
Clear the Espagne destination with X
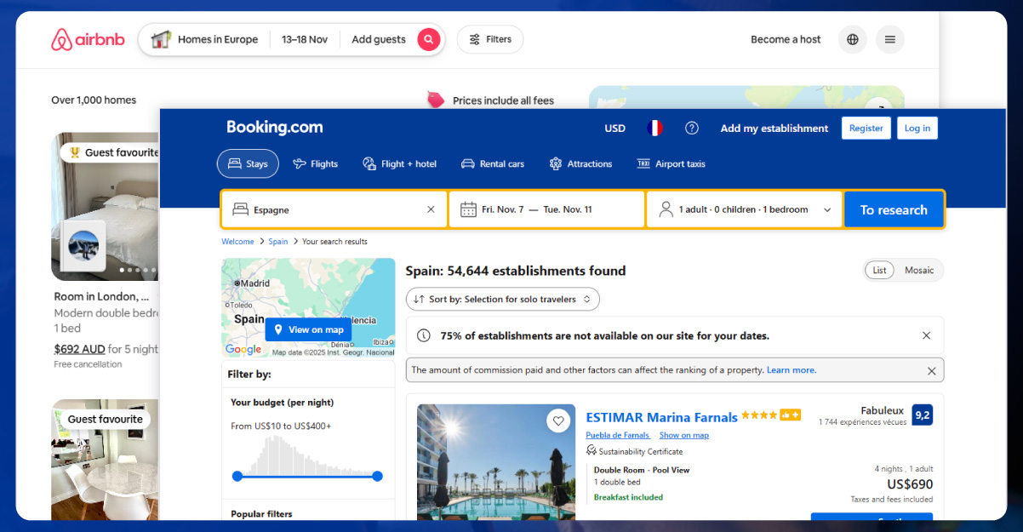(x=431, y=209)
